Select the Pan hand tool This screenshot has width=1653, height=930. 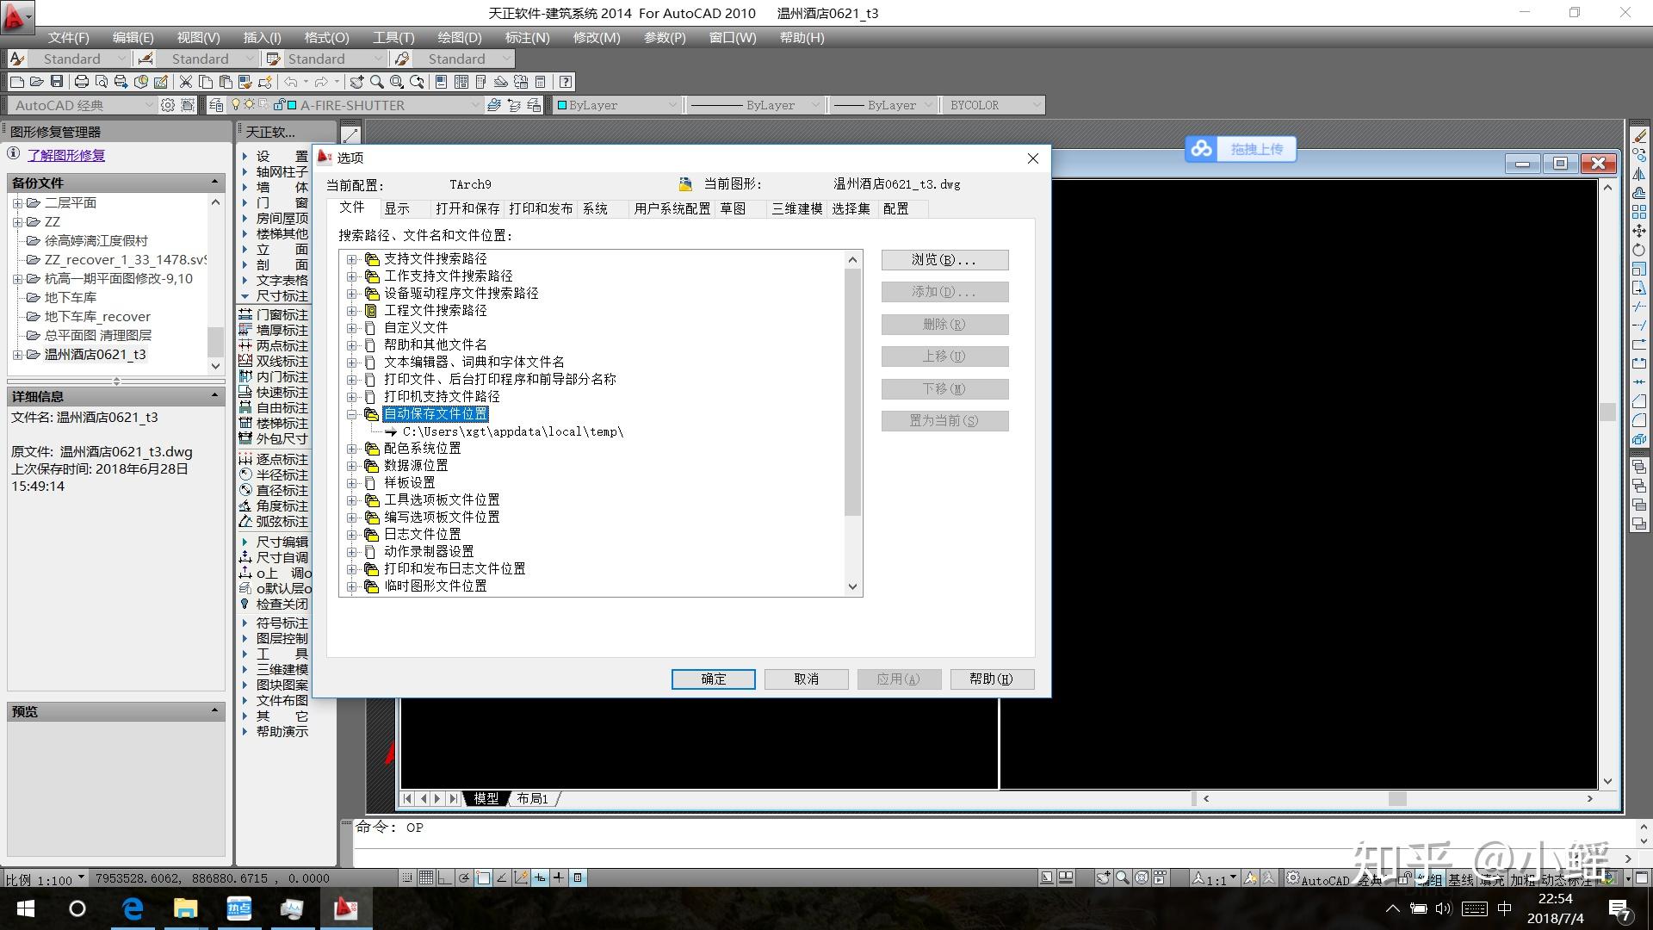click(356, 82)
